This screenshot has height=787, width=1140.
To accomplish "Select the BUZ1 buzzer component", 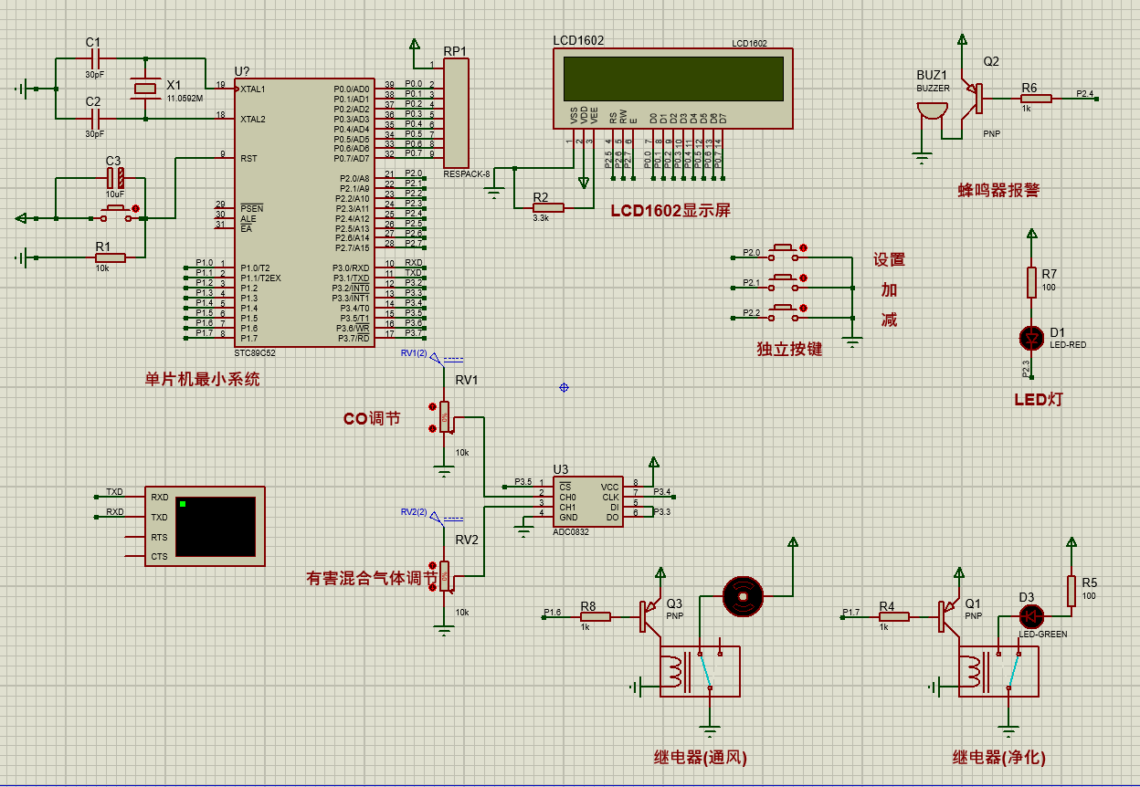I will click(932, 110).
